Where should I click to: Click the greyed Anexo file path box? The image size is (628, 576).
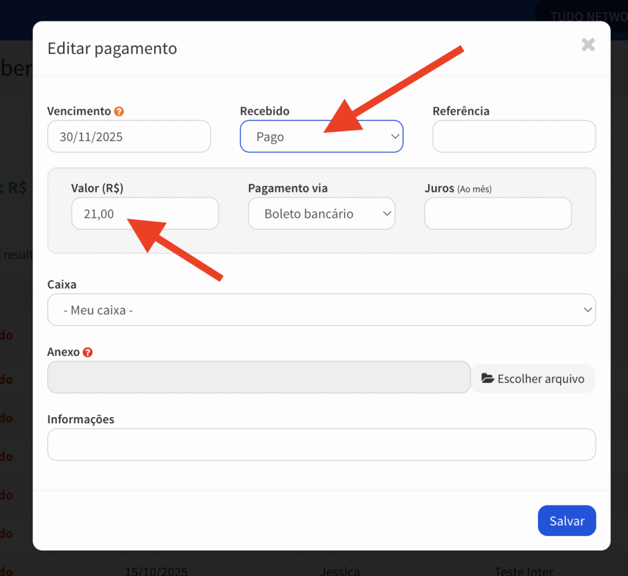click(x=259, y=377)
